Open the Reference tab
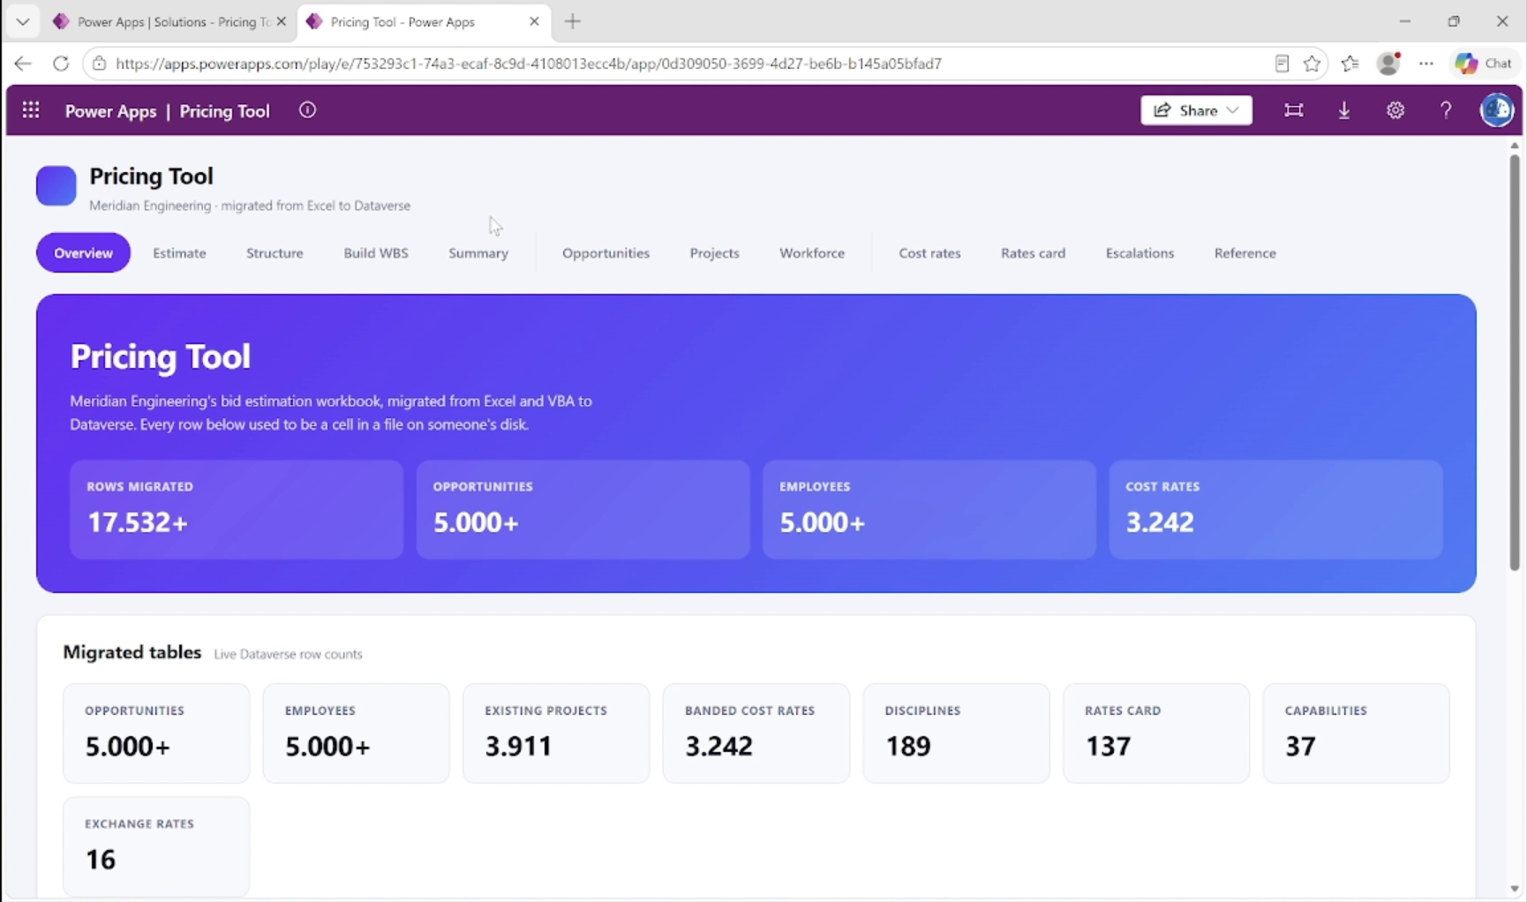The image size is (1527, 902). [x=1245, y=252]
